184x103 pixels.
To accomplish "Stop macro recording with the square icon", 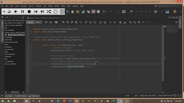I will click(x=115, y=22).
